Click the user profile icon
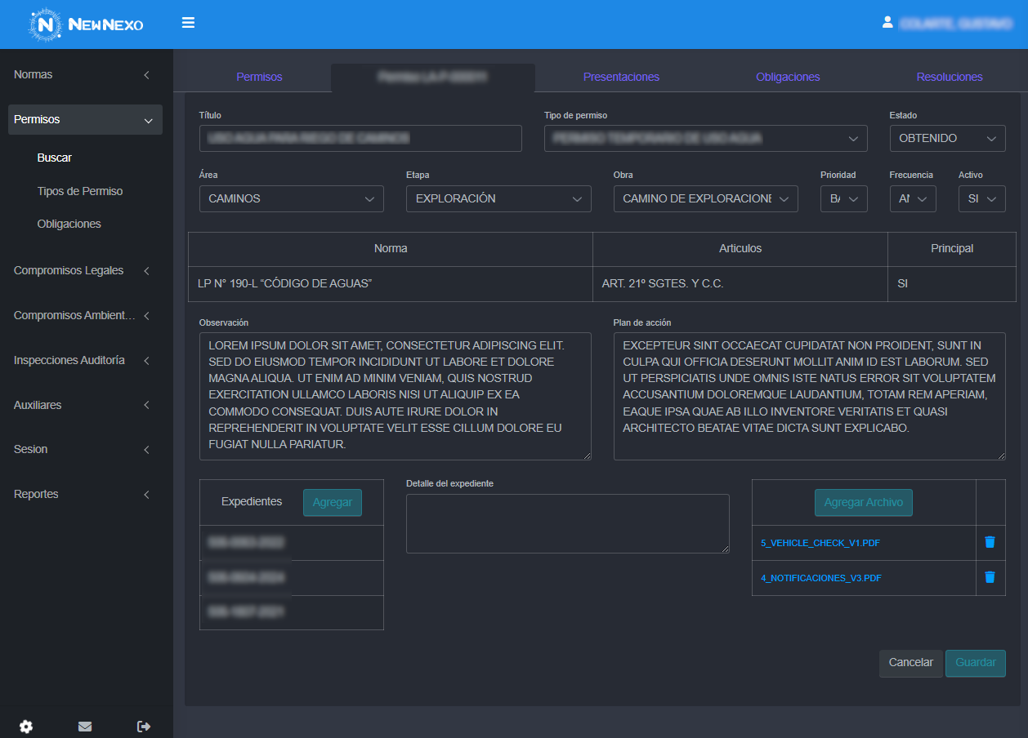This screenshot has height=738, width=1028. click(x=887, y=23)
